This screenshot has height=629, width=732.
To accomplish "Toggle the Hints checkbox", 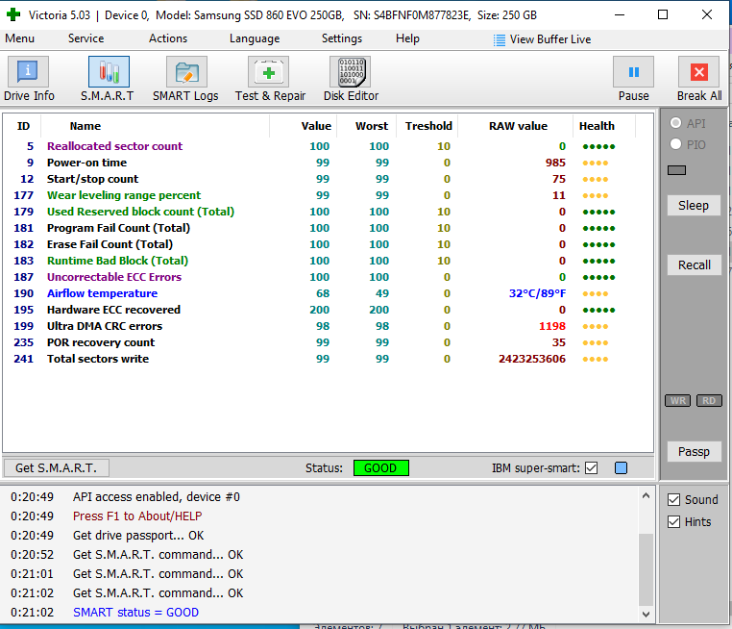I will (673, 521).
